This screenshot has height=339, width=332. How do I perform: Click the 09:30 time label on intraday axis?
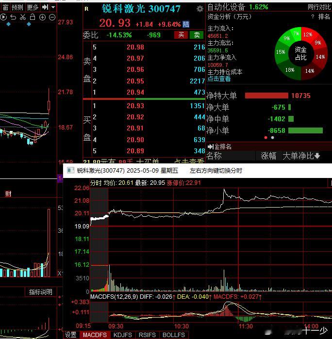coord(116,326)
